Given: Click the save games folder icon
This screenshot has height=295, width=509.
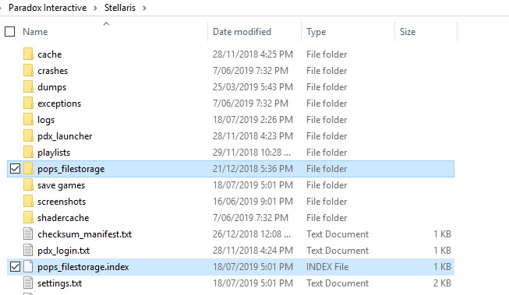Looking at the screenshot, I should pos(28,184).
